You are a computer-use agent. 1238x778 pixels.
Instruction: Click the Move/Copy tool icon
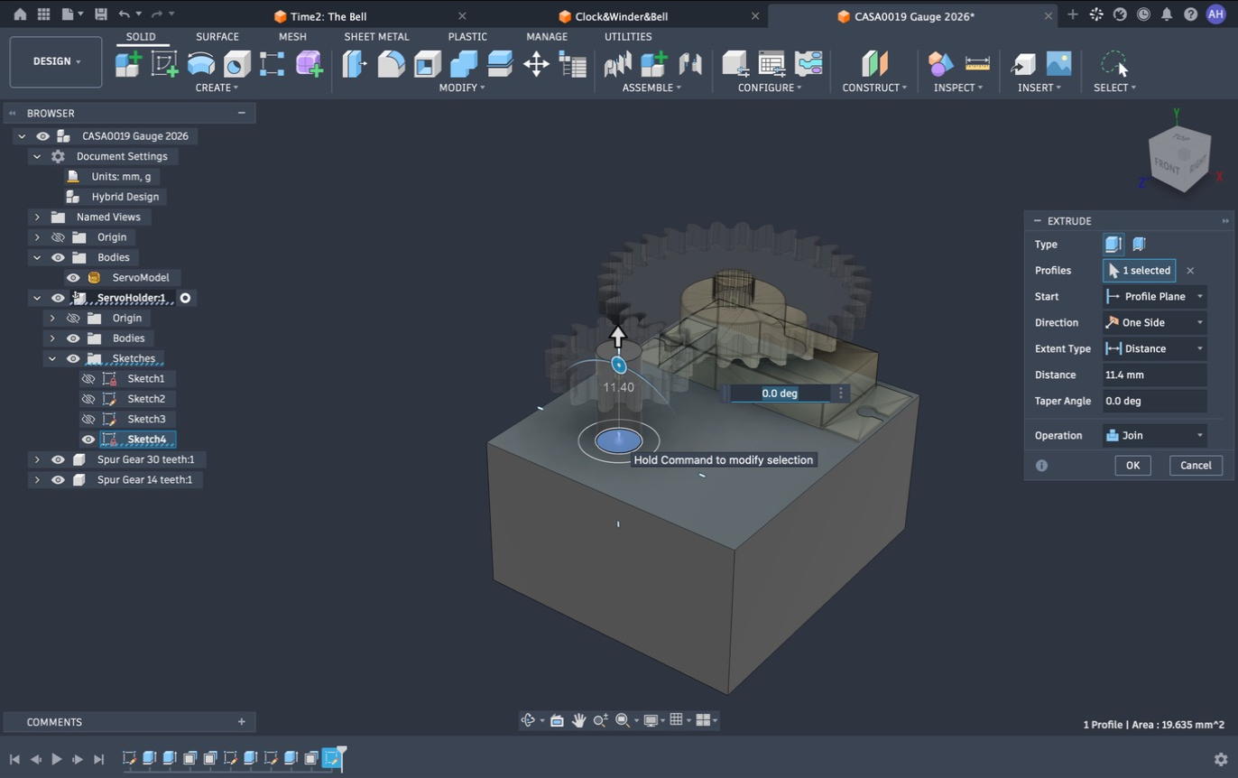tap(536, 64)
